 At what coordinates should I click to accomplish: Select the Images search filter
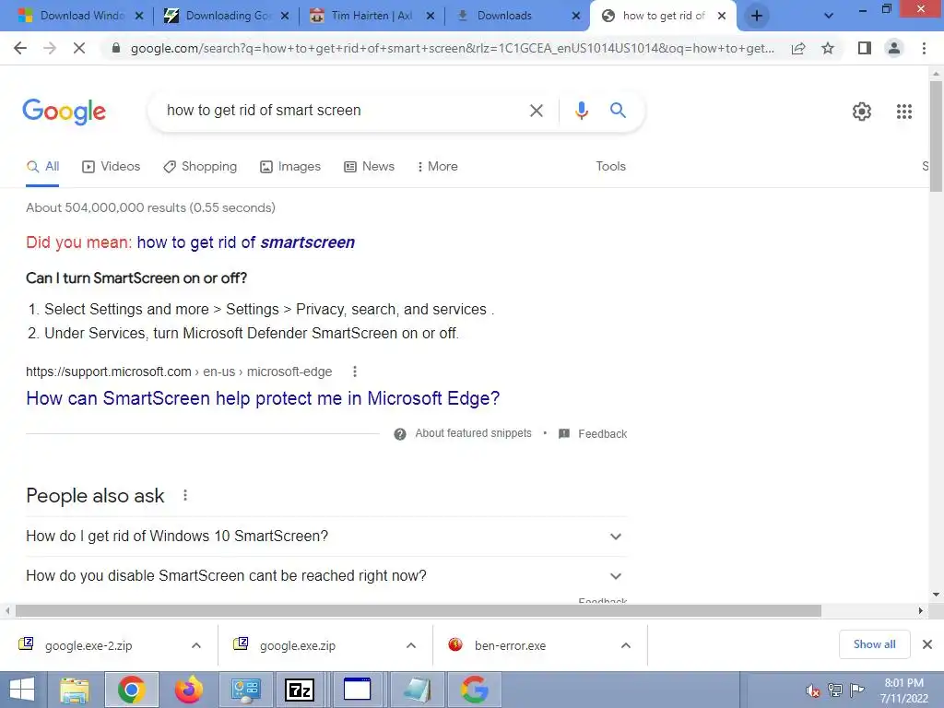click(x=290, y=167)
